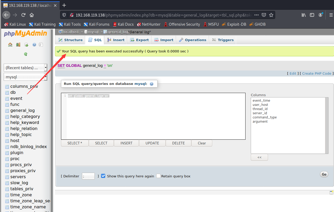Screen dimensions: 334x212
Task: Switch to the Insert tab
Action: pyautogui.click(x=116, y=40)
